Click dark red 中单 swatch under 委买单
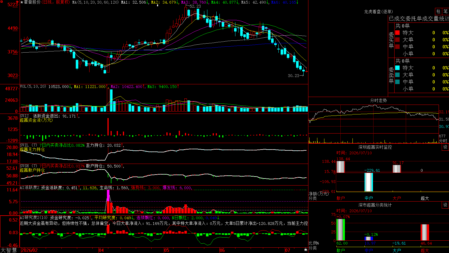The height and width of the screenshot is (253, 449). [x=397, y=47]
